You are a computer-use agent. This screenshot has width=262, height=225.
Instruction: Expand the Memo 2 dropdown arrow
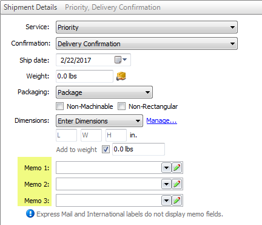point(166,184)
